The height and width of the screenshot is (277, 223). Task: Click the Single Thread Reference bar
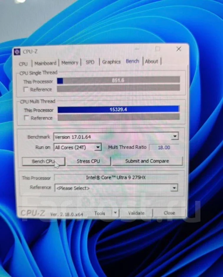pos(118,88)
